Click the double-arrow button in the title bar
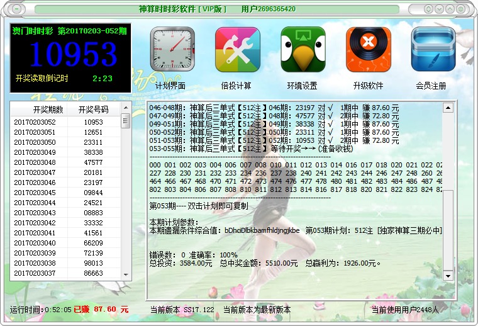This screenshot has height=326, width=478. click(428, 9)
